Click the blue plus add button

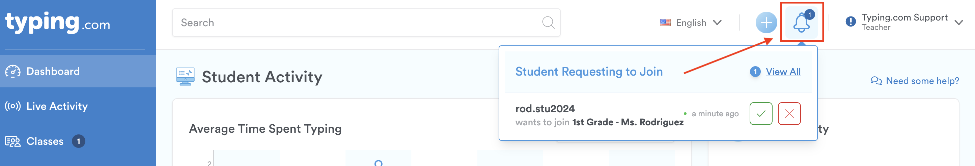tap(766, 23)
